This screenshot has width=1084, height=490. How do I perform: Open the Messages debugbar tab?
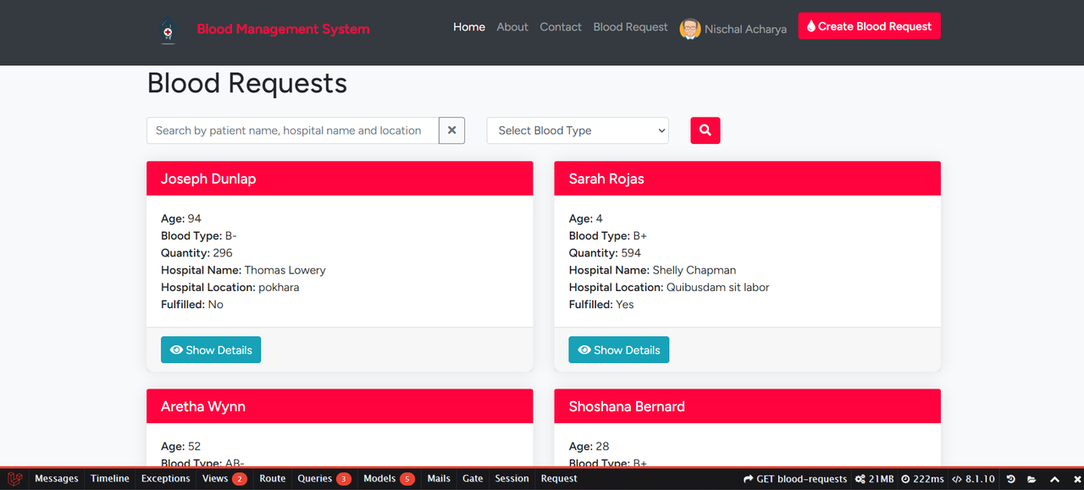pyautogui.click(x=57, y=479)
